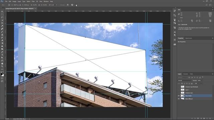Open the layer Fill slider dropdown
Viewport: 214px width, 120px height.
point(202,84)
